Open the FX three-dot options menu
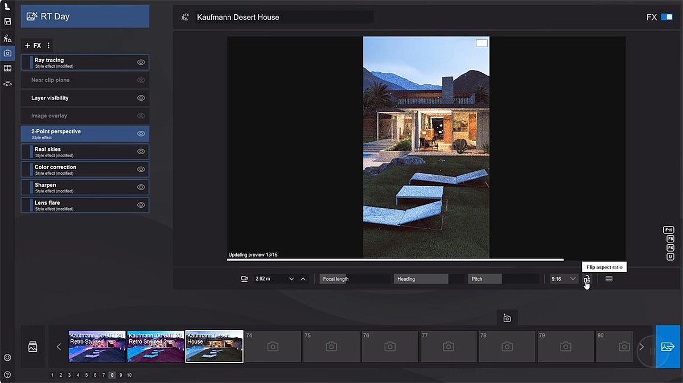This screenshot has height=383, width=683. pos(48,46)
